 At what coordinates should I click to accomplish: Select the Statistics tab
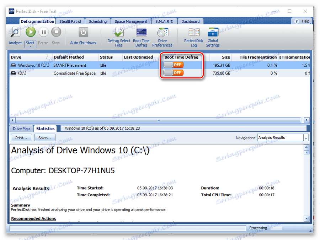45,129
